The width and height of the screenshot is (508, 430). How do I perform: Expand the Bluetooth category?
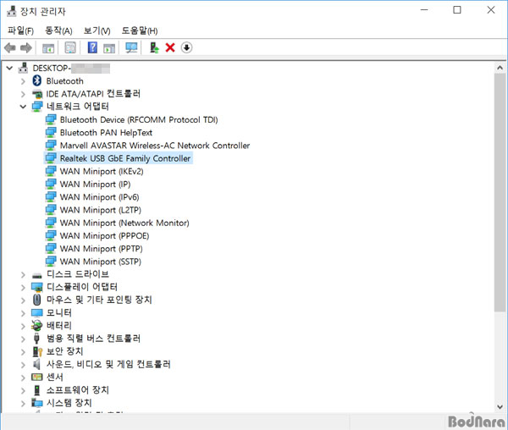click(23, 81)
